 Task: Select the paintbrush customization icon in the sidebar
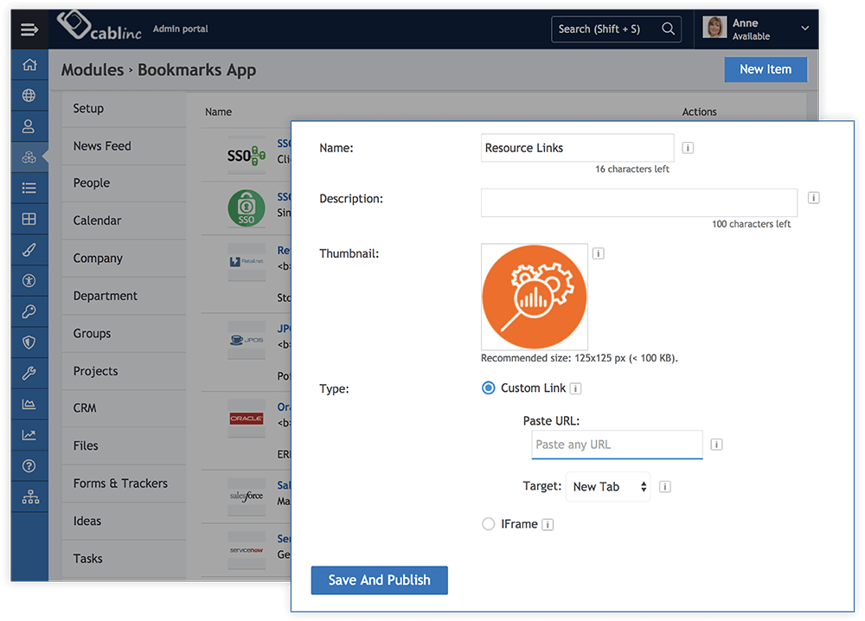click(x=29, y=249)
